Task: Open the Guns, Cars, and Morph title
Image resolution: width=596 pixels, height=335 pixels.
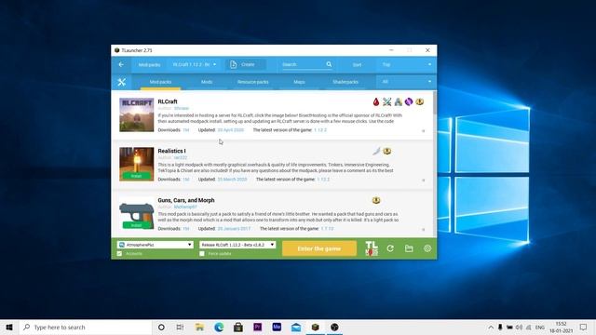Action: pos(186,200)
